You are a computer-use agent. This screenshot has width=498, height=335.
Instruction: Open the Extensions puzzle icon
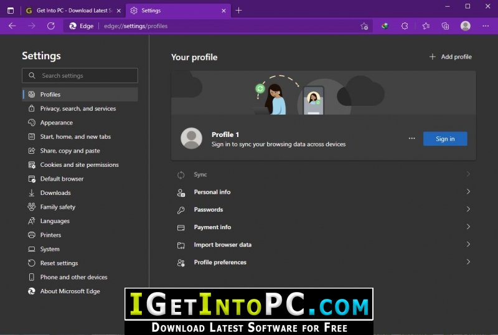coord(405,26)
